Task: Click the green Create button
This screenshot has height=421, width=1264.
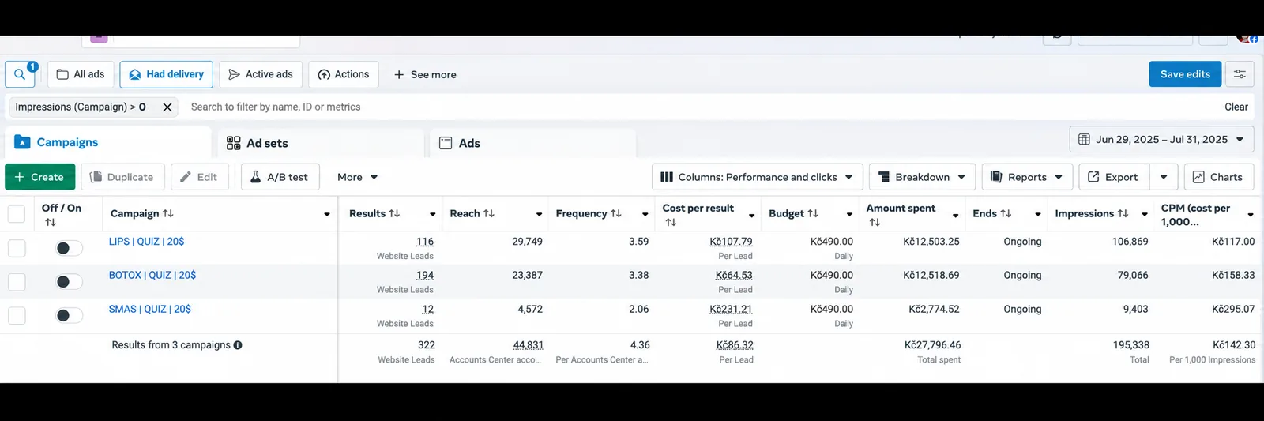Action: (39, 177)
